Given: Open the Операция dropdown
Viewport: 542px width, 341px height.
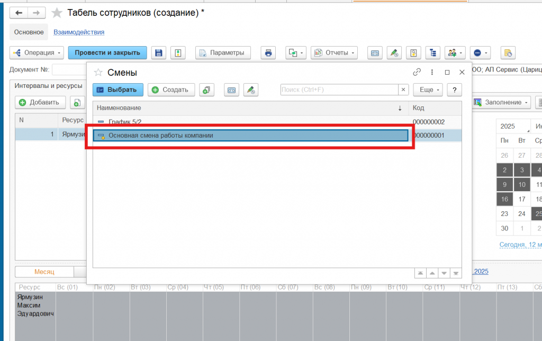Looking at the screenshot, I should (x=37, y=53).
